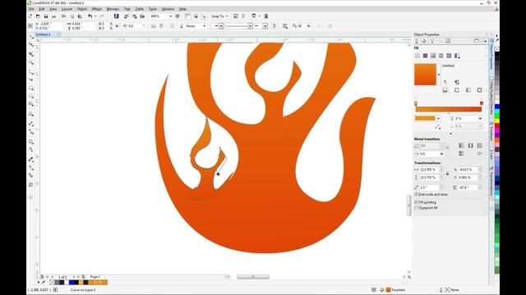Screen dimensions: 526x295
Task: Click the orange gradient preview bar
Action: point(449,109)
